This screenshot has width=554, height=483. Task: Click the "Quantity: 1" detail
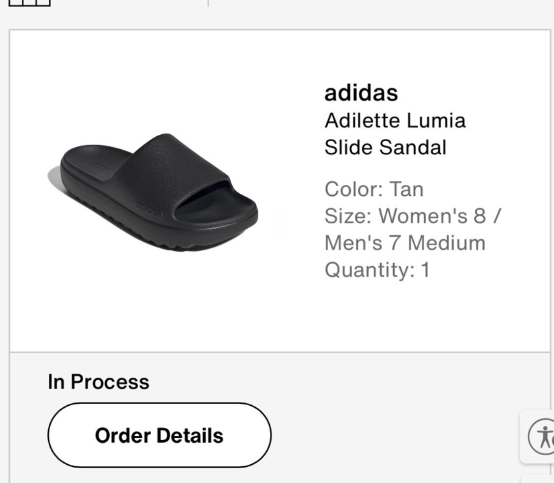click(x=377, y=270)
